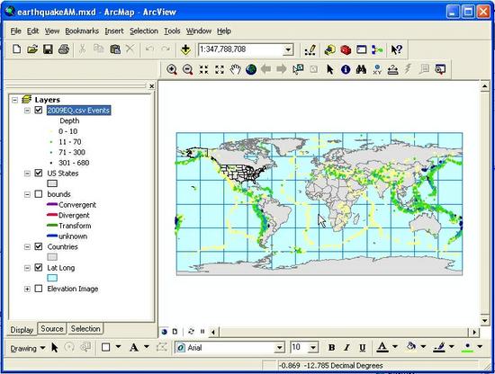This screenshot has height=374, width=495.
Task: Open the Drawing menu button
Action: (28, 348)
